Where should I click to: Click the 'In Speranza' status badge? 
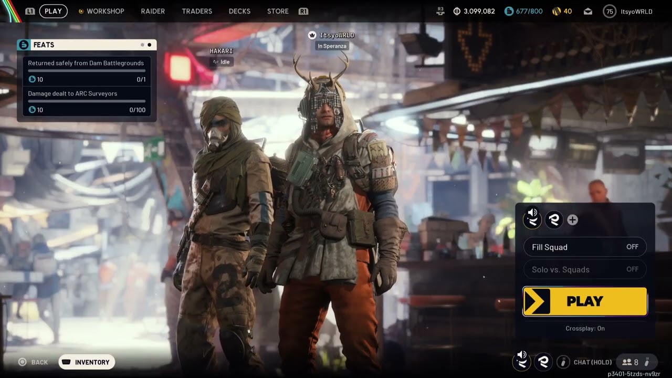pyautogui.click(x=332, y=46)
